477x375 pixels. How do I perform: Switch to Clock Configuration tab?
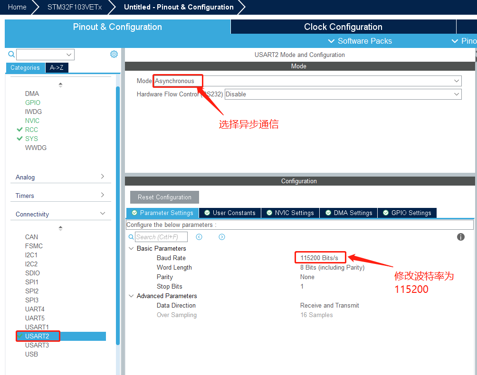tap(343, 27)
